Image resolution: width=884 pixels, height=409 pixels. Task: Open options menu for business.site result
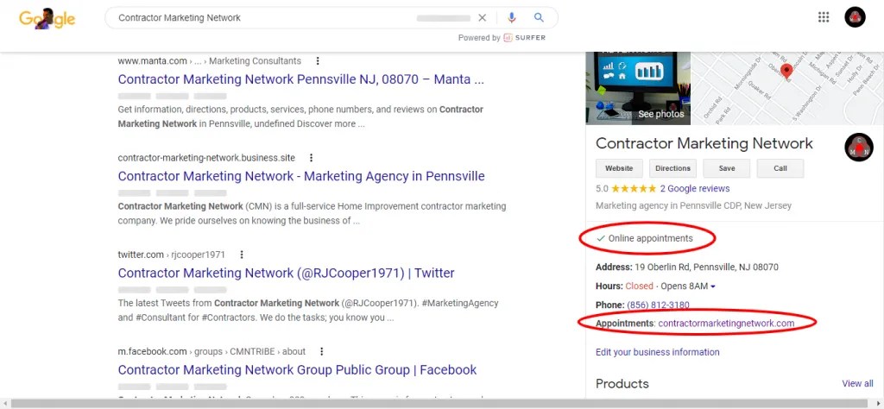311,158
